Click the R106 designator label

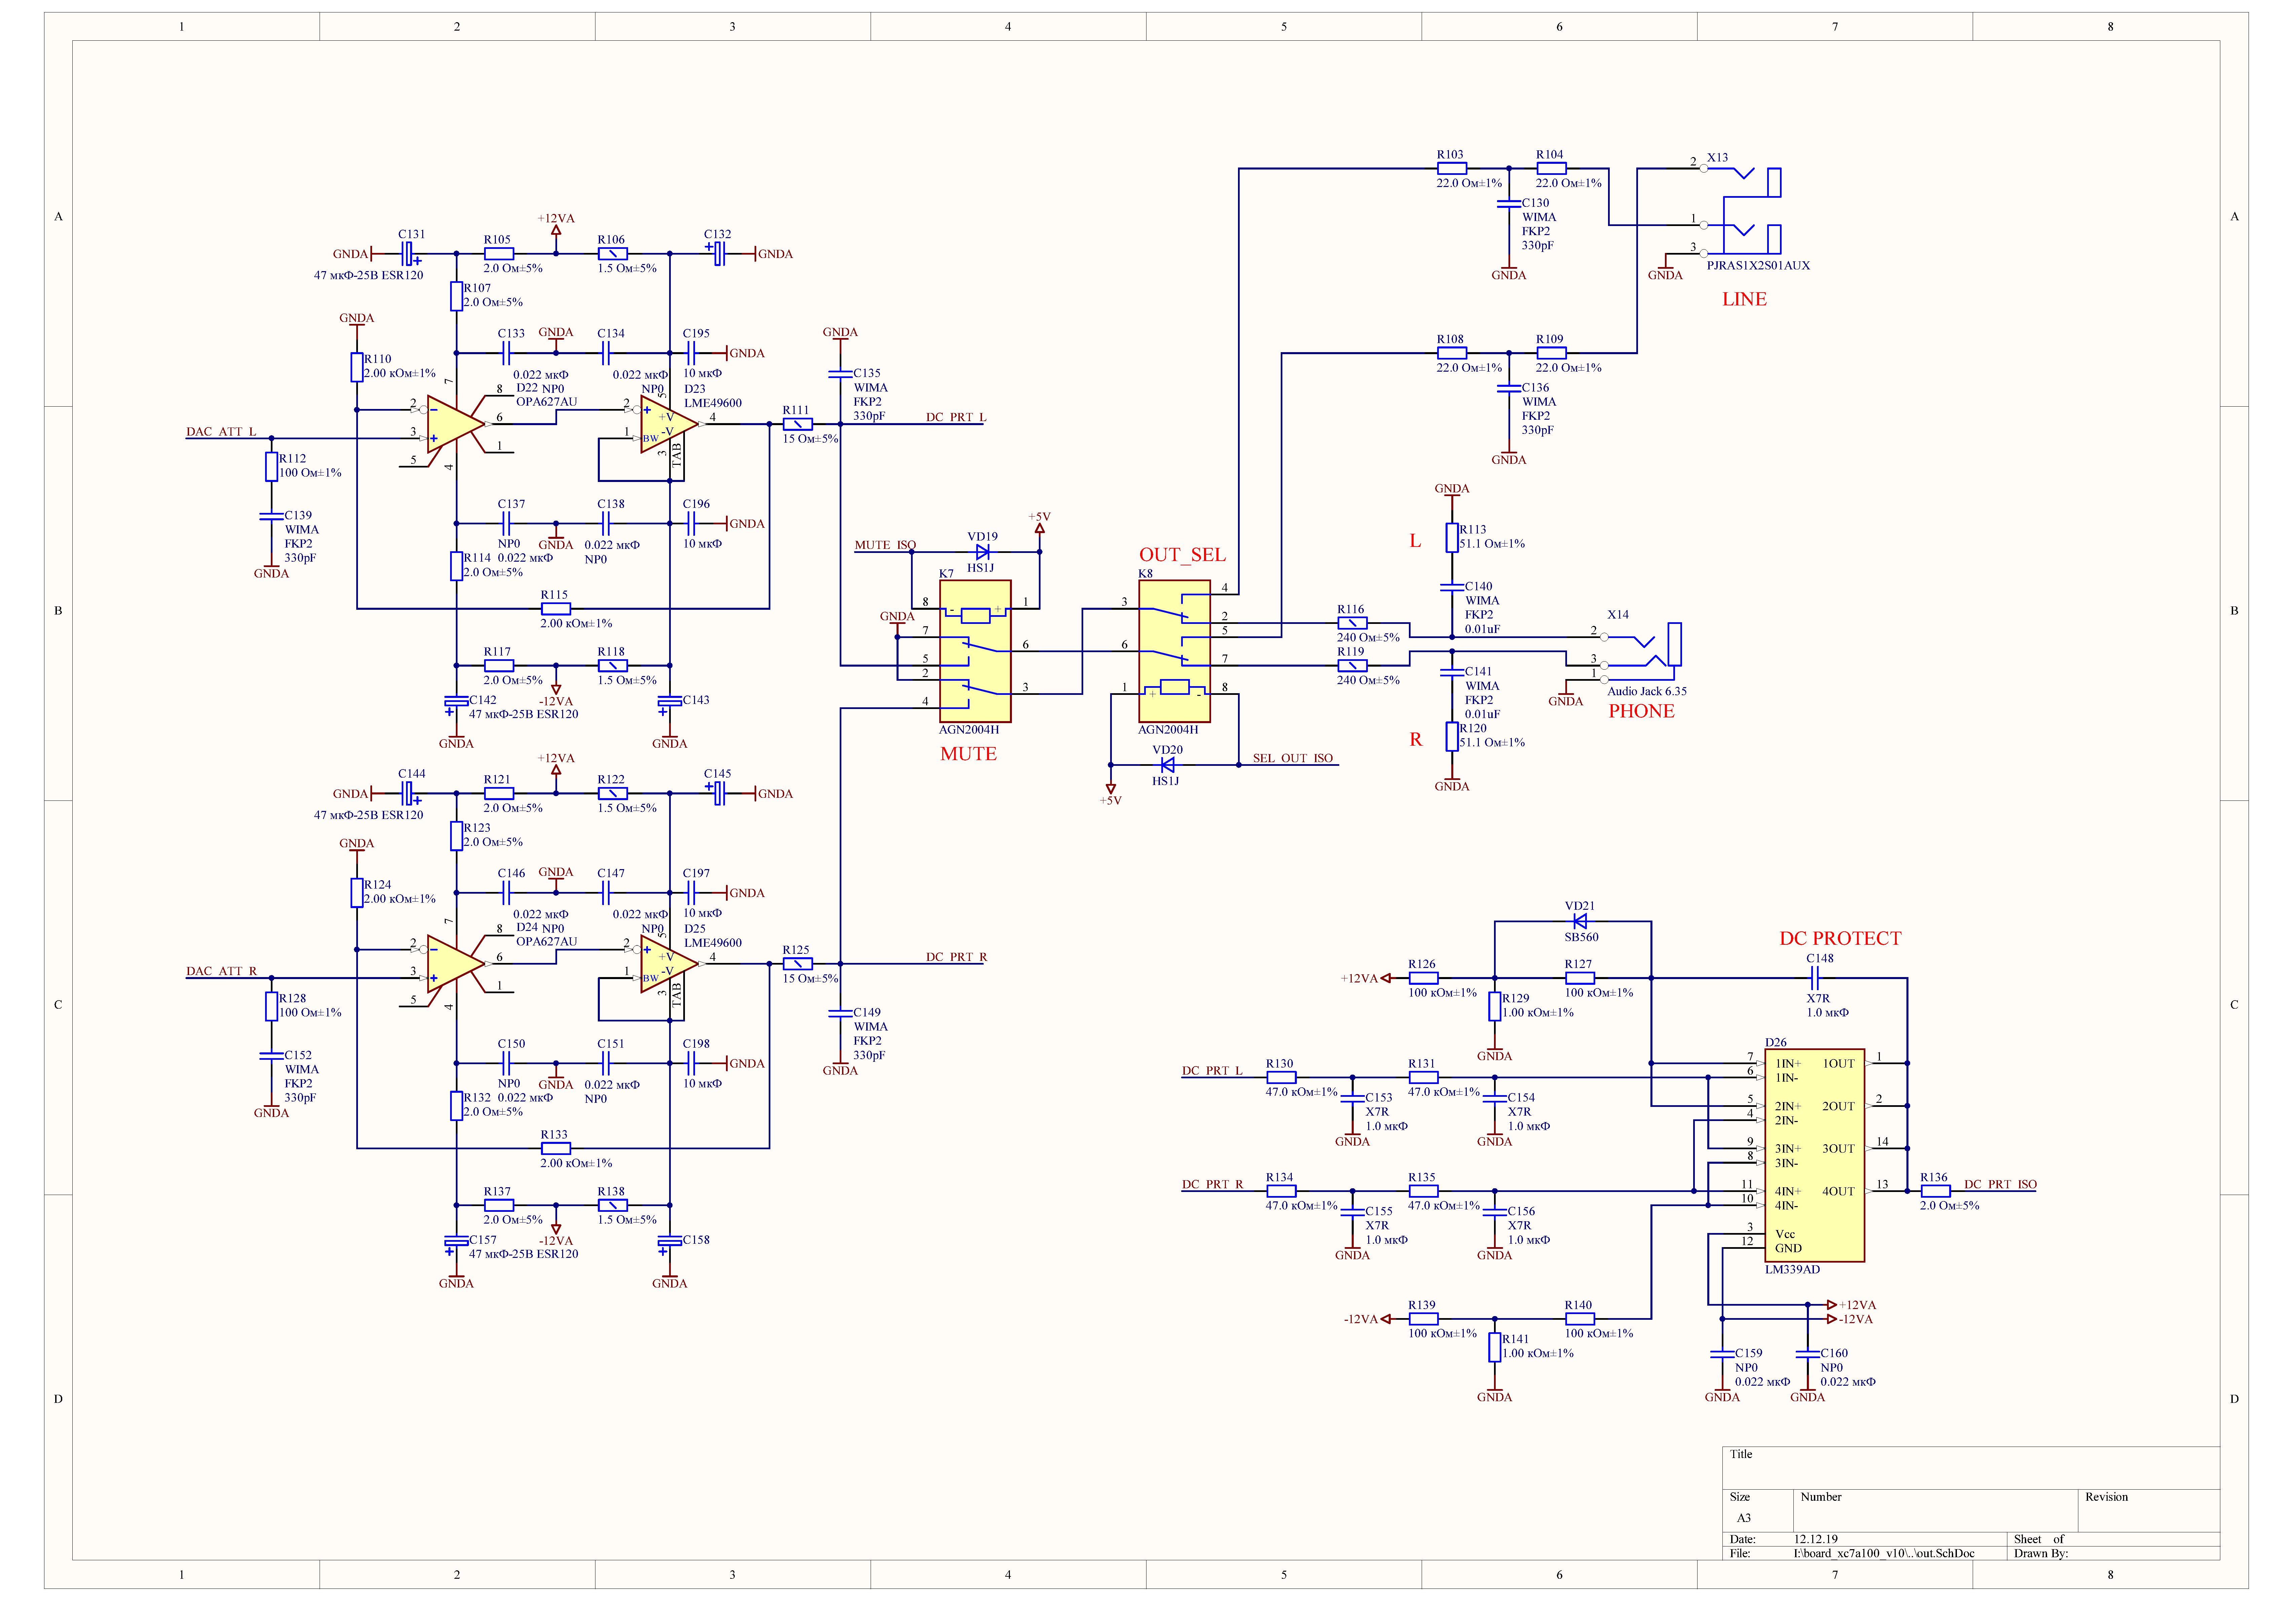pos(611,240)
